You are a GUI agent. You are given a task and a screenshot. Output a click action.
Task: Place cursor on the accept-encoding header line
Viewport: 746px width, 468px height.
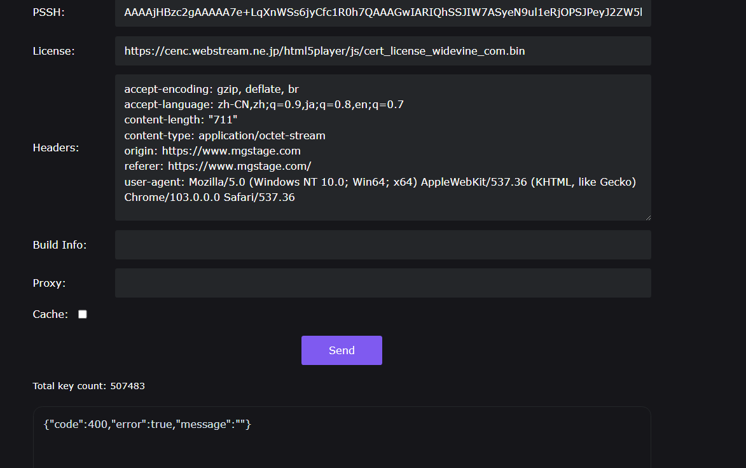click(211, 90)
